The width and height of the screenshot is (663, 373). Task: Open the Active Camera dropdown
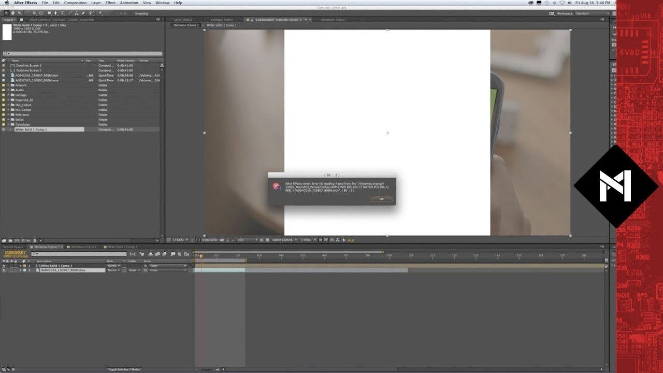click(284, 240)
